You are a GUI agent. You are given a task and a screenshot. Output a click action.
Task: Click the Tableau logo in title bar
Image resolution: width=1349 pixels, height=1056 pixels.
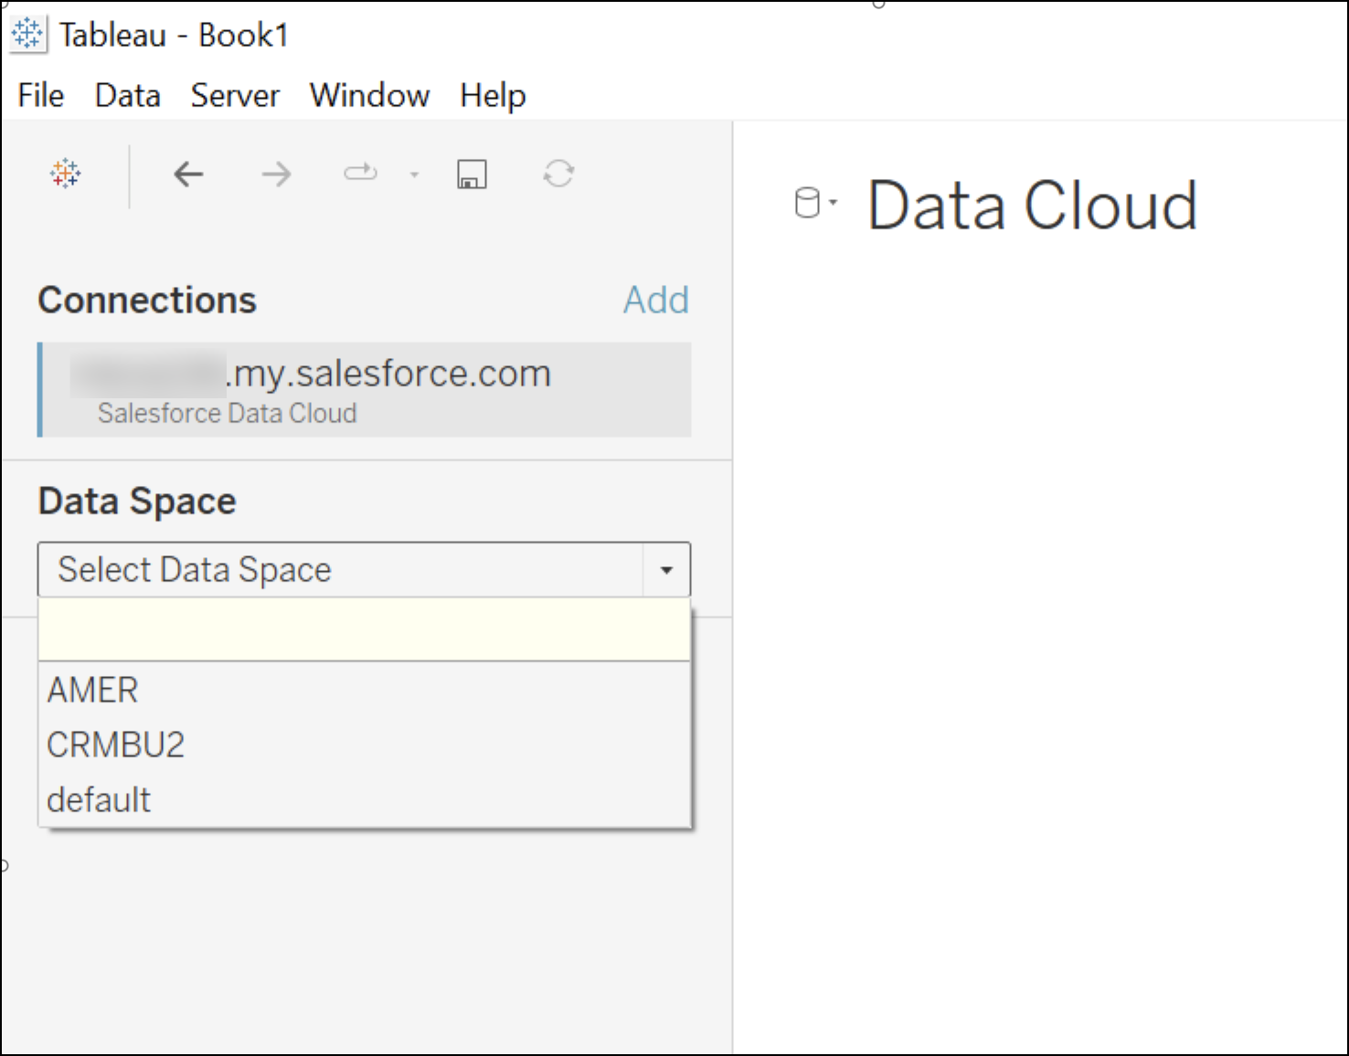tap(27, 34)
